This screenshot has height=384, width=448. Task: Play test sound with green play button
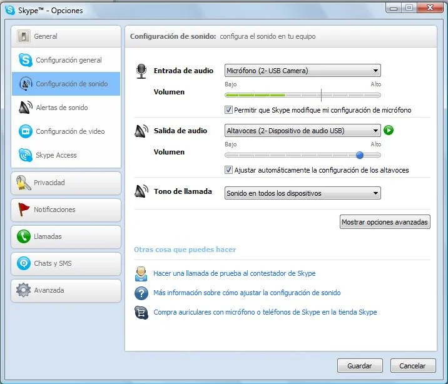[x=389, y=130]
